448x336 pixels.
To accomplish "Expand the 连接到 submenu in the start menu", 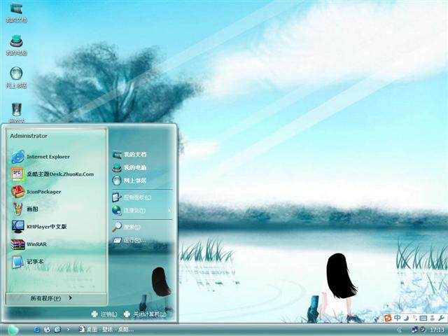I will click(x=142, y=211).
